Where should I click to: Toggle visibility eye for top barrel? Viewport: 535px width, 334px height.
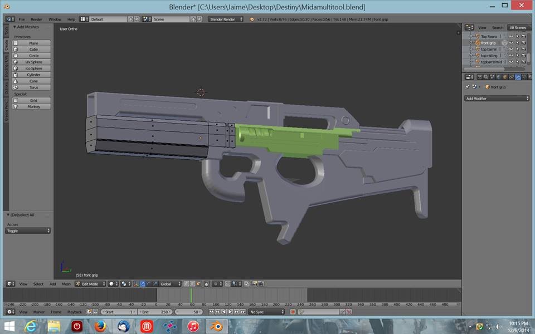pyautogui.click(x=511, y=49)
